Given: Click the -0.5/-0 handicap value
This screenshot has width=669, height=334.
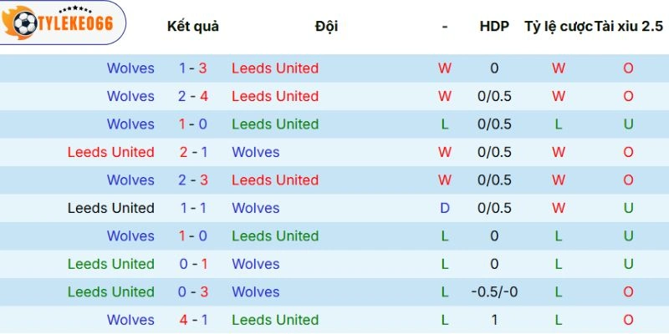Looking at the screenshot, I should click(494, 291).
